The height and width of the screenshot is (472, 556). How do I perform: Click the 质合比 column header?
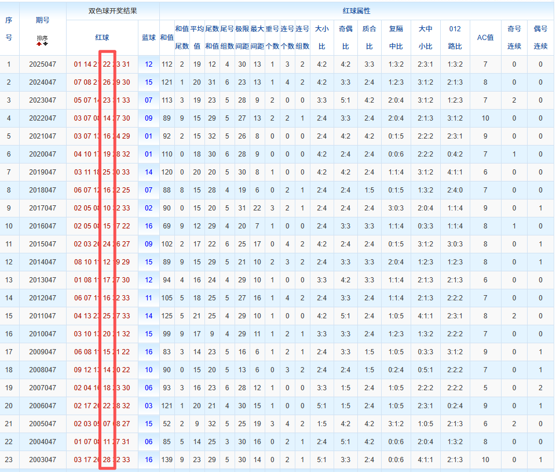[369, 37]
